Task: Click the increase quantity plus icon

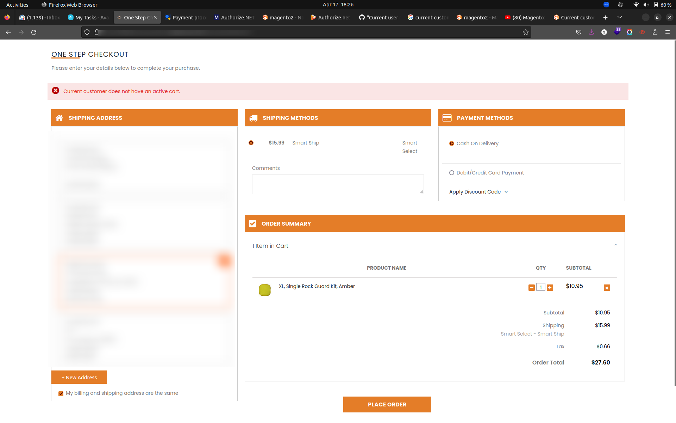Action: [550, 288]
